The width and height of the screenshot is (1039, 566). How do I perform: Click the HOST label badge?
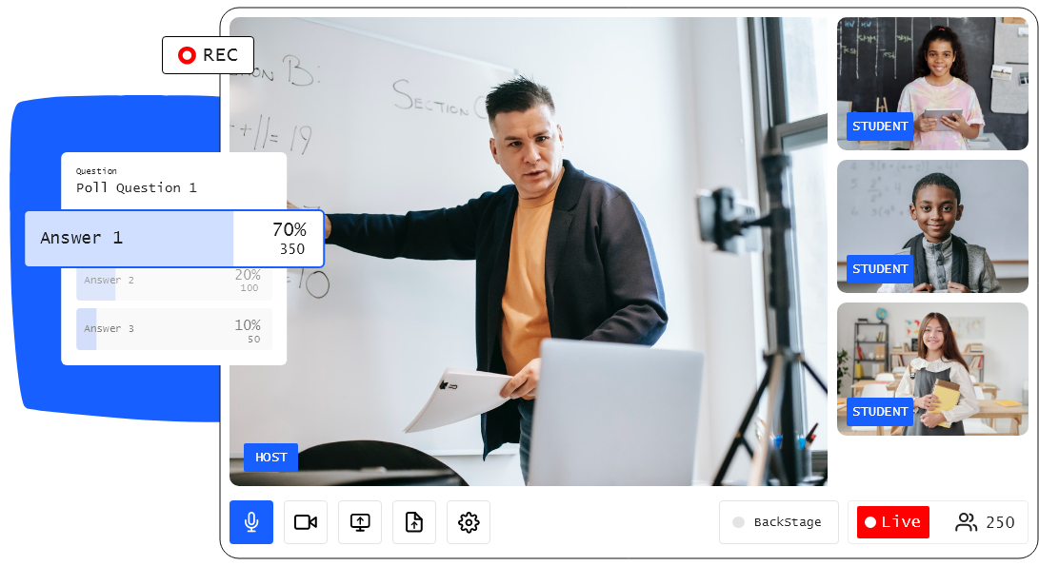[270, 458]
